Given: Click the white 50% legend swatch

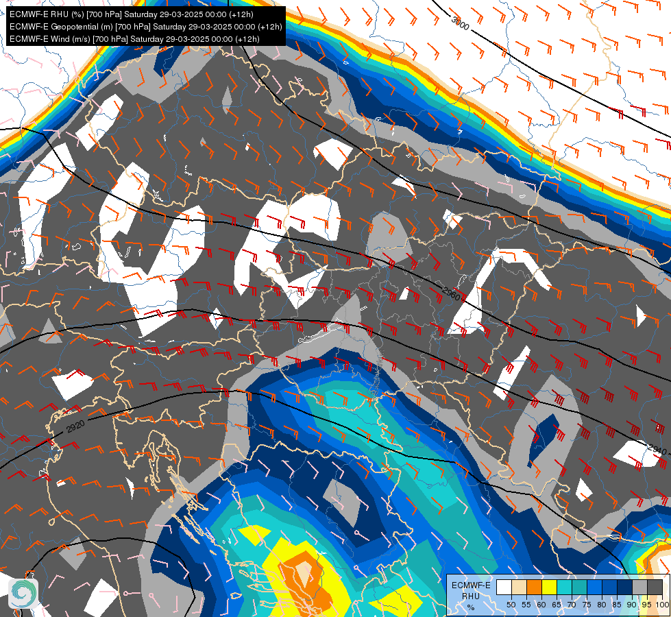Looking at the screenshot, I should [x=504, y=587].
